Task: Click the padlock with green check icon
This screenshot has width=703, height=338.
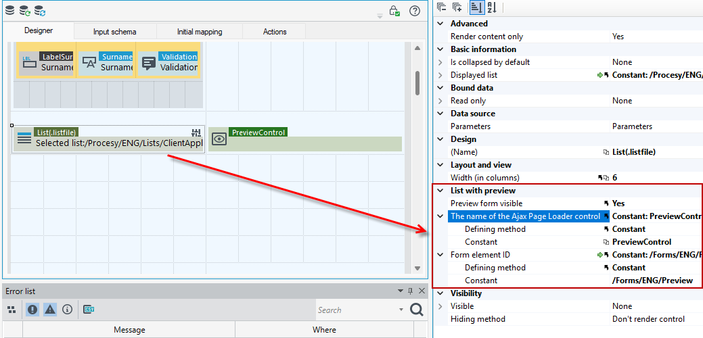Action: [394, 11]
